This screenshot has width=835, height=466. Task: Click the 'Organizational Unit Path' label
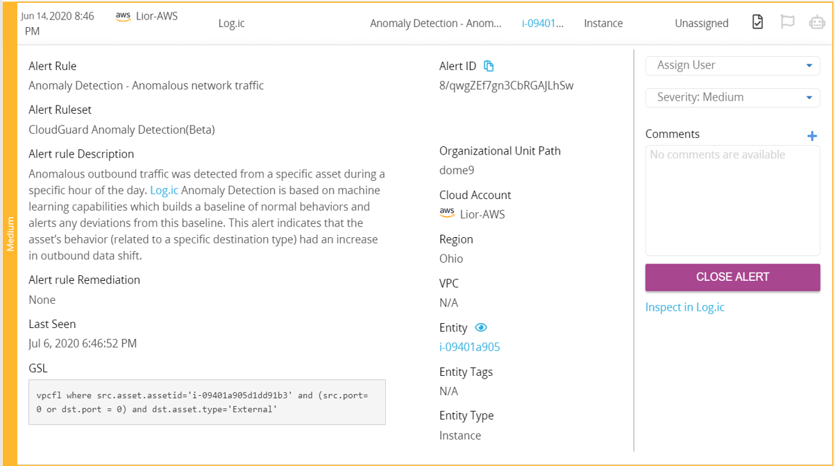tap(500, 150)
